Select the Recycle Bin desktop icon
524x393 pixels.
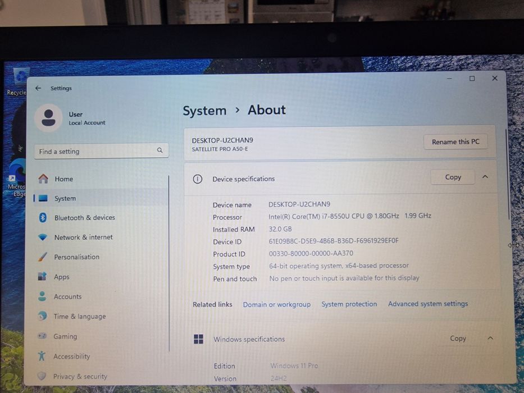(17, 81)
